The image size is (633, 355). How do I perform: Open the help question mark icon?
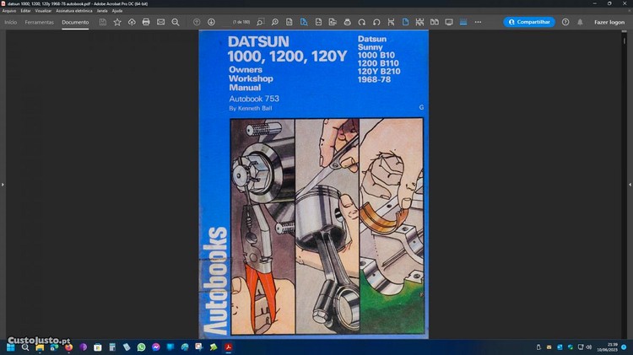565,22
